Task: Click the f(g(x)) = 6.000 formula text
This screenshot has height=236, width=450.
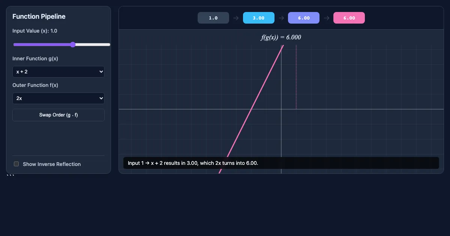Action: pos(281,37)
